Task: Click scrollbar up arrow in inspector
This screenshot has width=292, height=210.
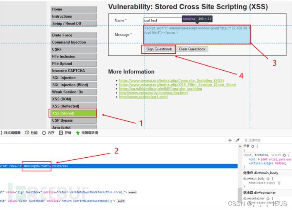Action: (x=240, y=146)
